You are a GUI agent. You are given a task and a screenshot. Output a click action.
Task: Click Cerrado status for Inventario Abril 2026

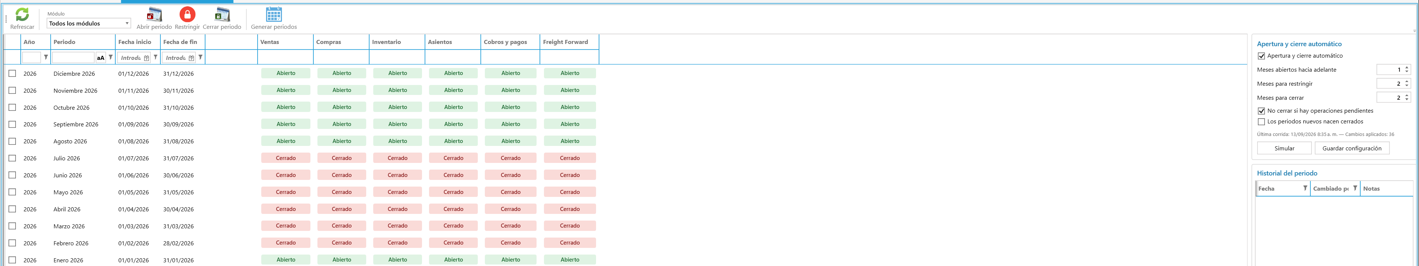[x=398, y=209]
